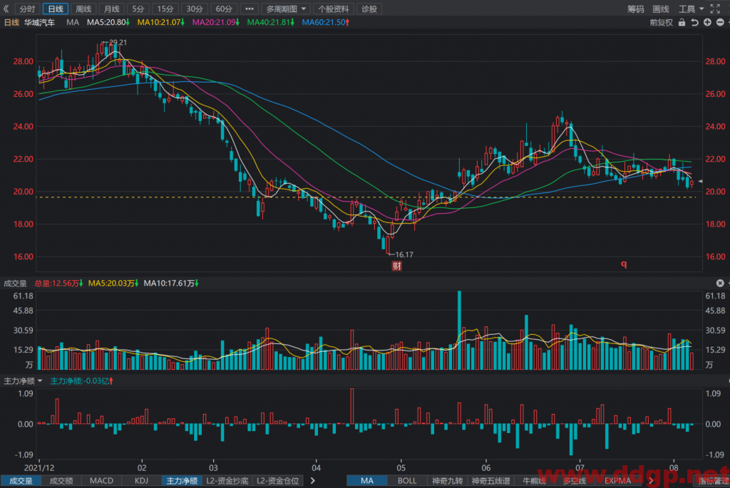Select the 神奇九转 indicator tab
Viewport: 730px width, 488px height.
point(447,481)
